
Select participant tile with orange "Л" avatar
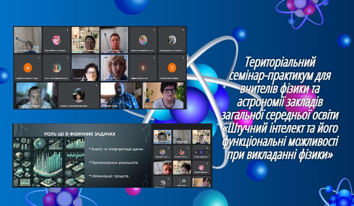172,68
